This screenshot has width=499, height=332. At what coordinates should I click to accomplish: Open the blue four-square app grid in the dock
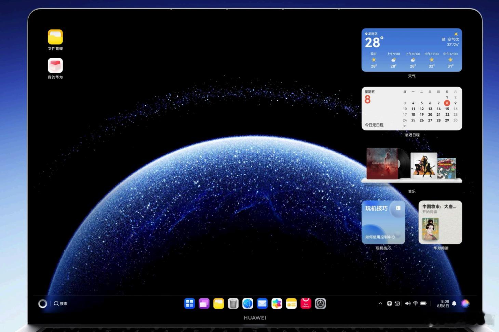pos(190,304)
